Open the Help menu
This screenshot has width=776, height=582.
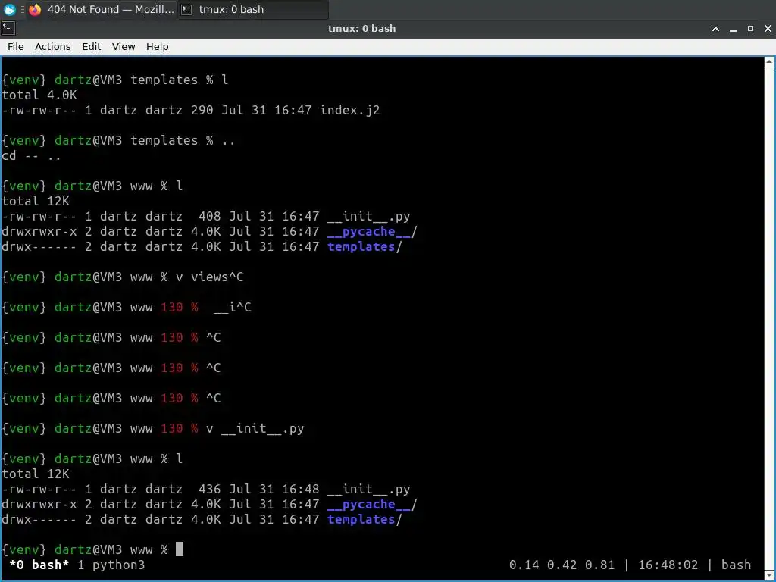pyautogui.click(x=158, y=46)
